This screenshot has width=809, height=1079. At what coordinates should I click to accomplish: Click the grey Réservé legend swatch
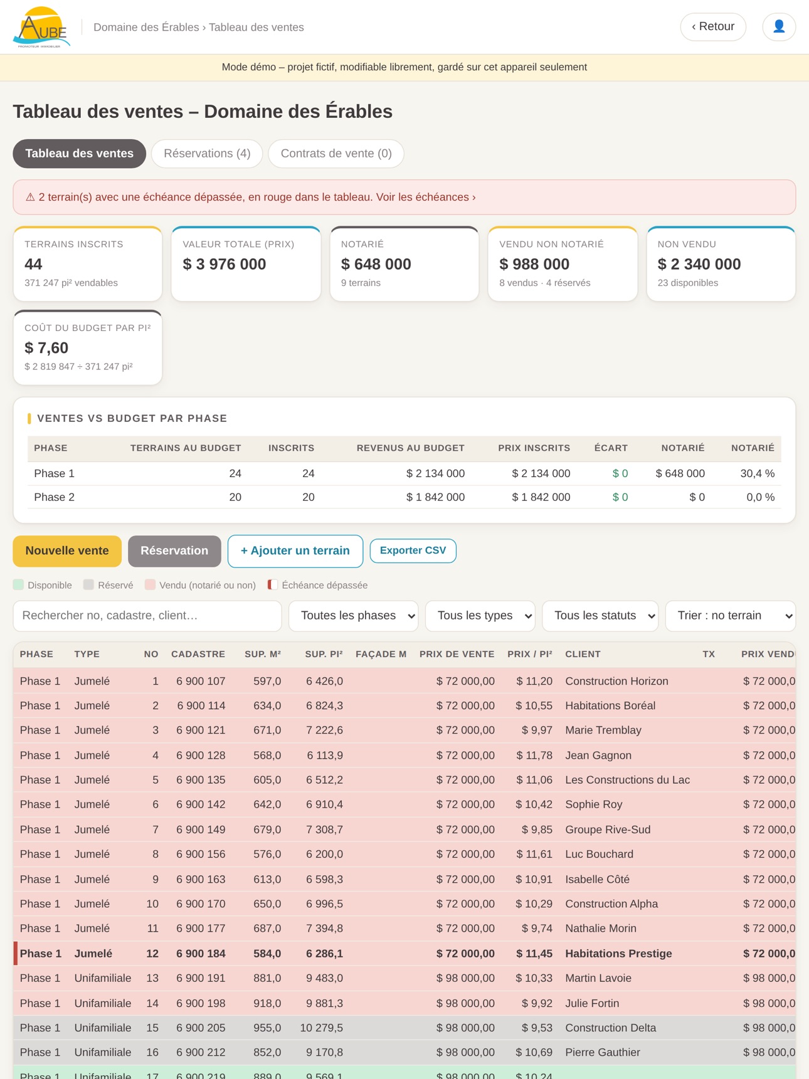click(x=88, y=585)
